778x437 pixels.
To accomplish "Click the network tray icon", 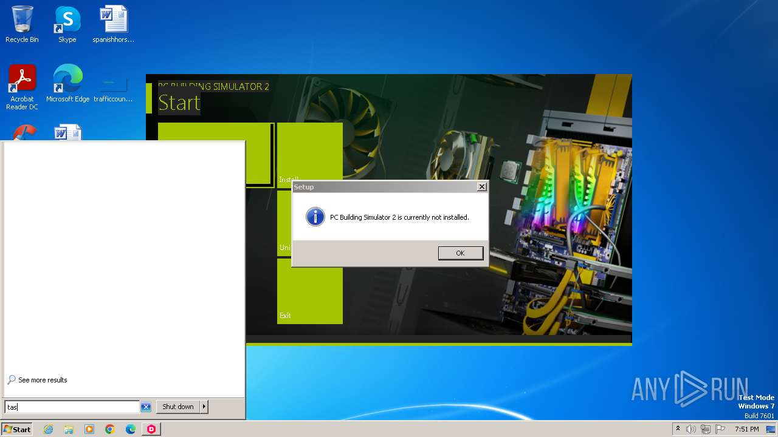I will (706, 429).
